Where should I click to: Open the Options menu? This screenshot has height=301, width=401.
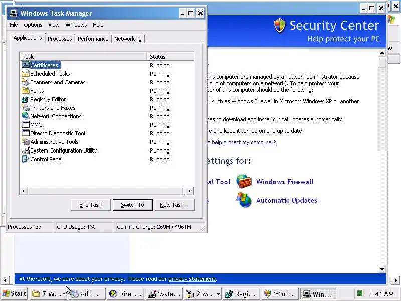[x=33, y=25]
